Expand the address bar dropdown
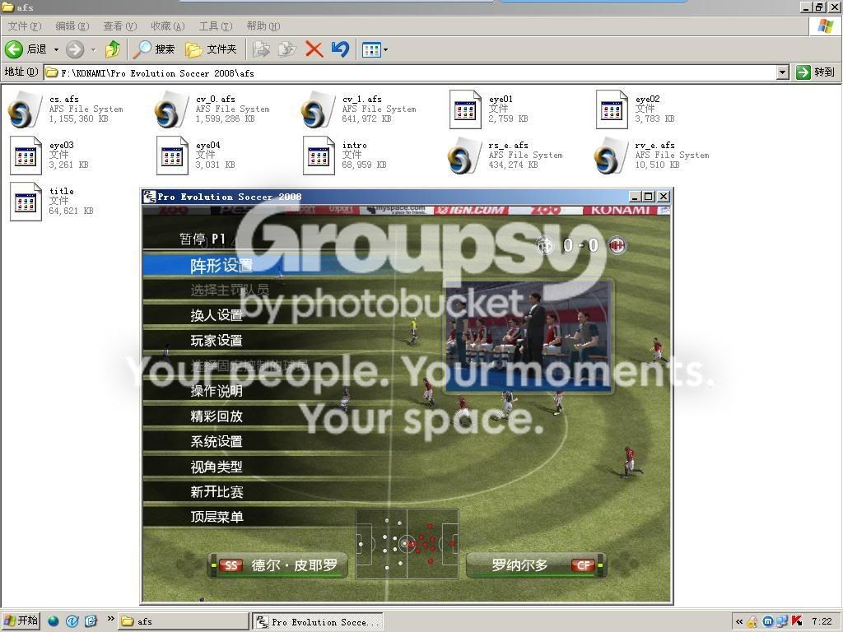This screenshot has width=843, height=632. point(783,72)
